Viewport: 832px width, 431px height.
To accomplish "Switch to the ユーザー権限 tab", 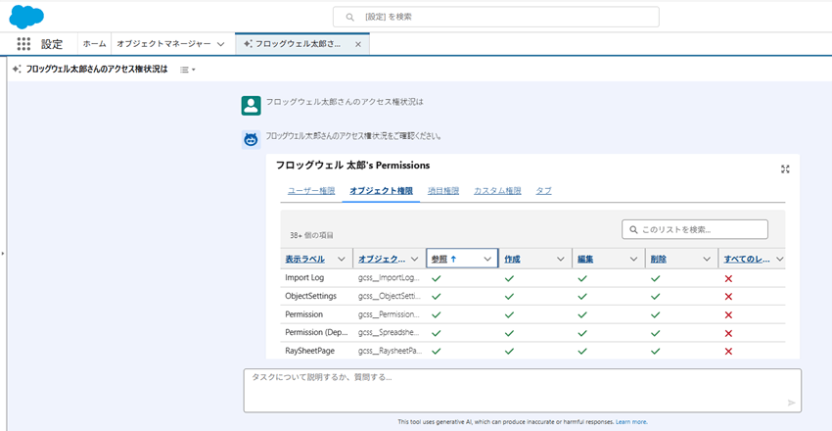I will click(311, 190).
